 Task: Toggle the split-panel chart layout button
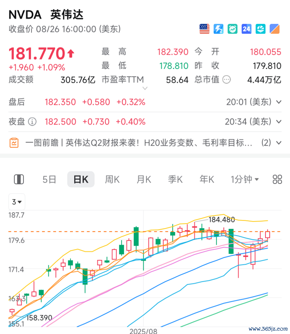click(x=19, y=179)
